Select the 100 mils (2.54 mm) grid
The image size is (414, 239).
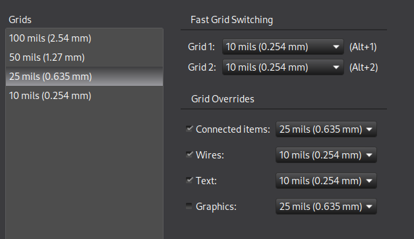coord(84,38)
